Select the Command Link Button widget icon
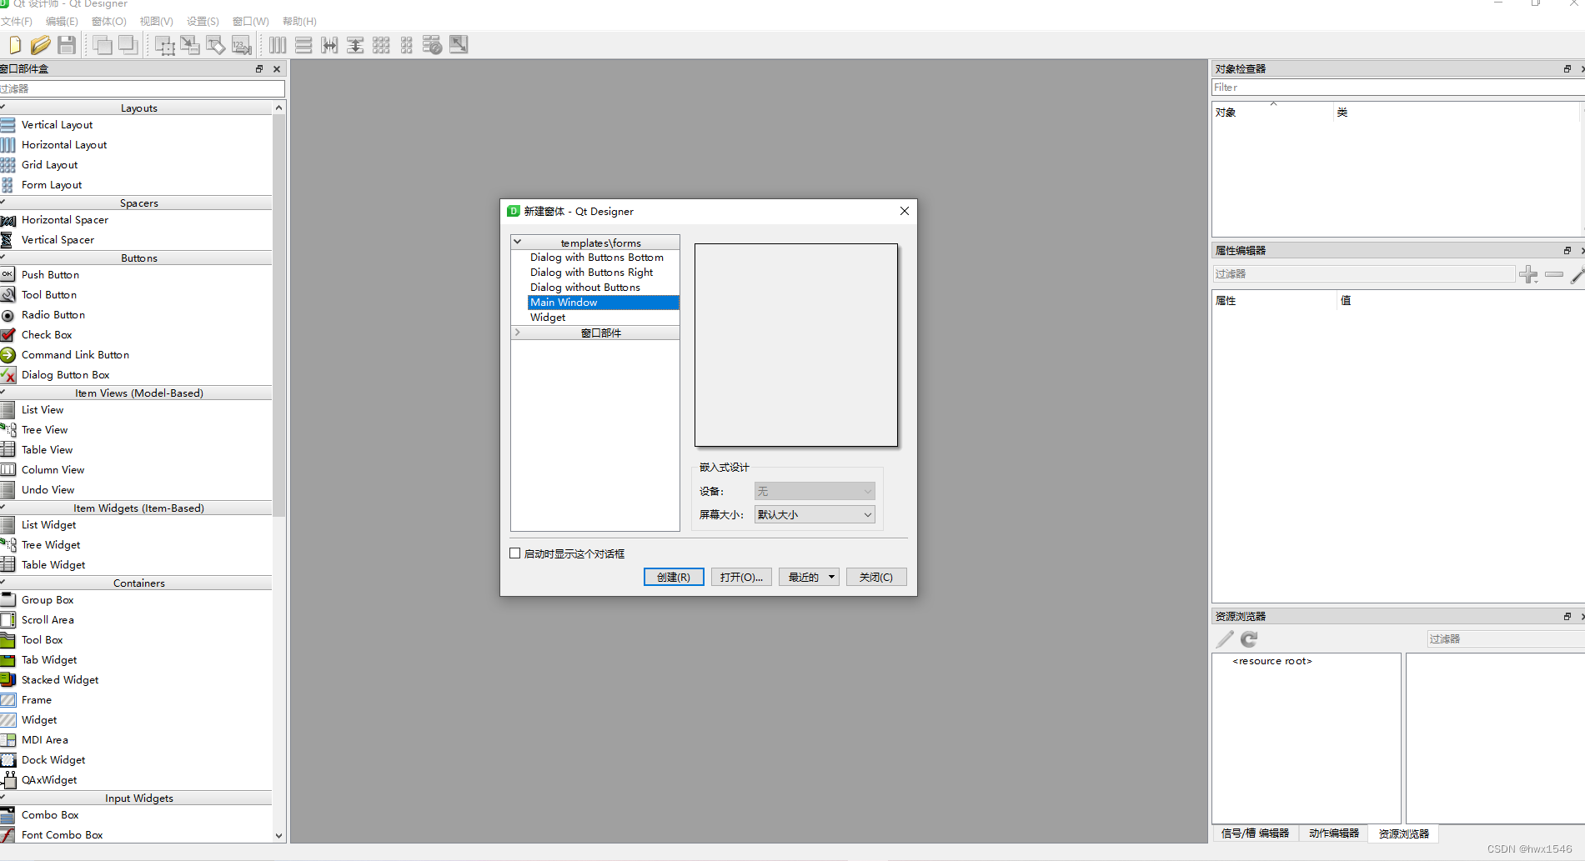 (x=8, y=354)
